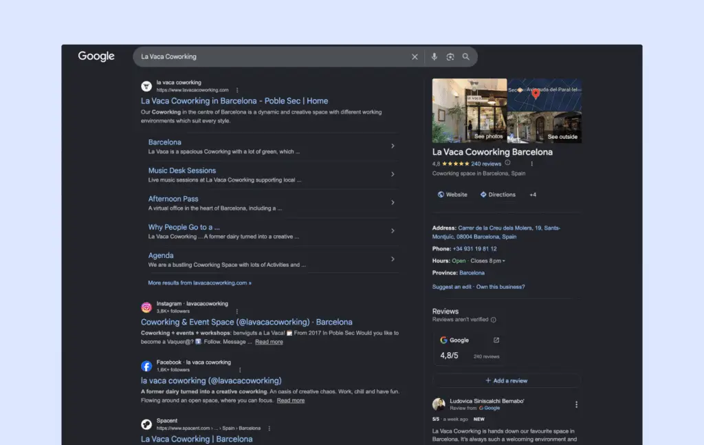The image size is (704, 445).
Task: Click Read more on Instagram snippet
Action: [x=269, y=342]
